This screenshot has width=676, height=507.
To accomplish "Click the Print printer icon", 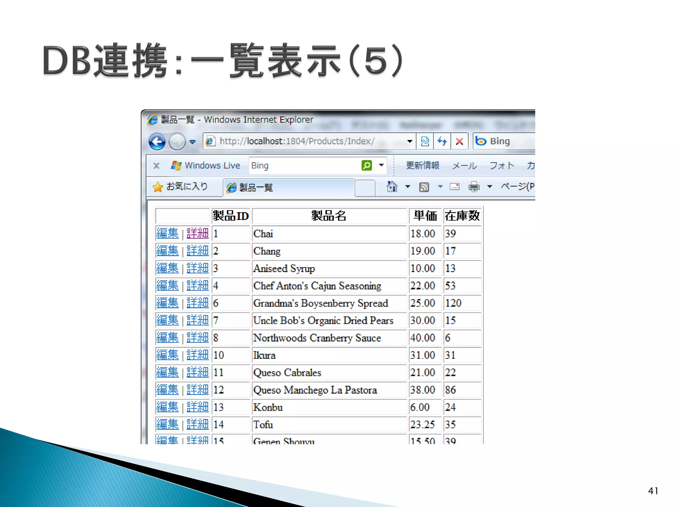I will click(474, 187).
